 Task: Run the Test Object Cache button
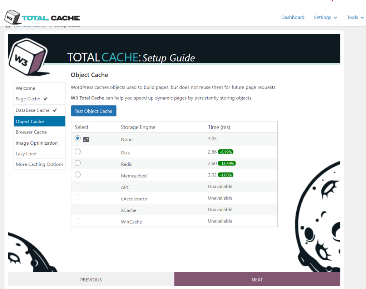tap(93, 111)
